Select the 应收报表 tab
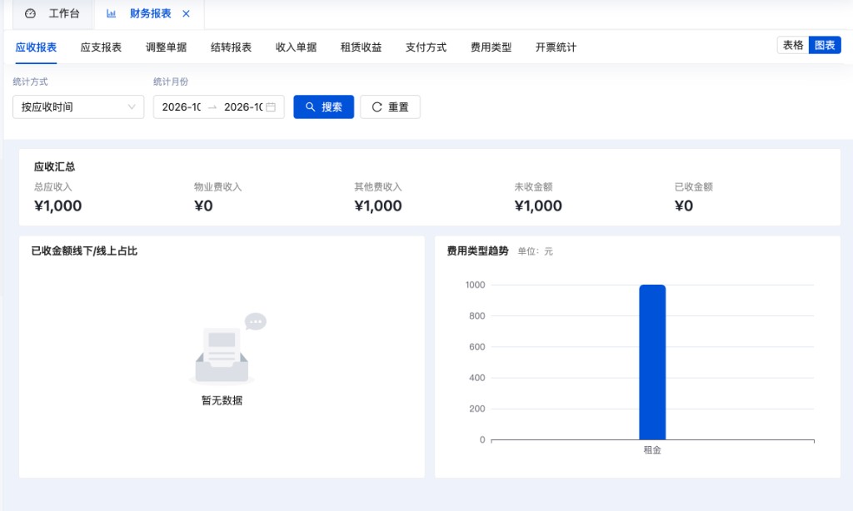The width and height of the screenshot is (853, 511). 36,47
